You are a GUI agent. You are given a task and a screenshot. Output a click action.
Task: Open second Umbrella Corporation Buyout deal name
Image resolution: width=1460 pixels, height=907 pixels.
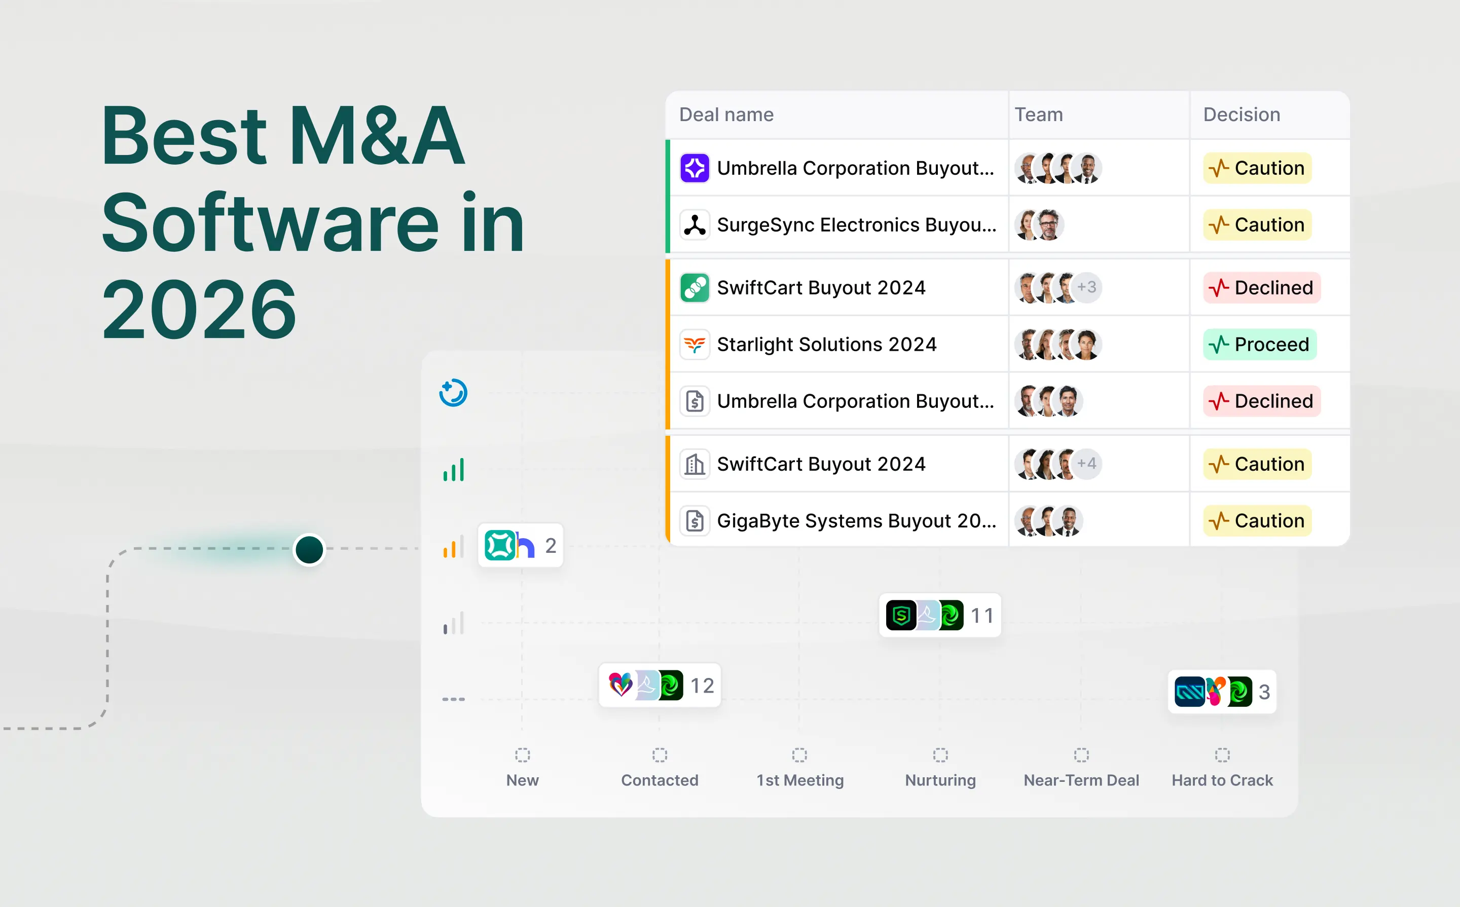coord(855,401)
